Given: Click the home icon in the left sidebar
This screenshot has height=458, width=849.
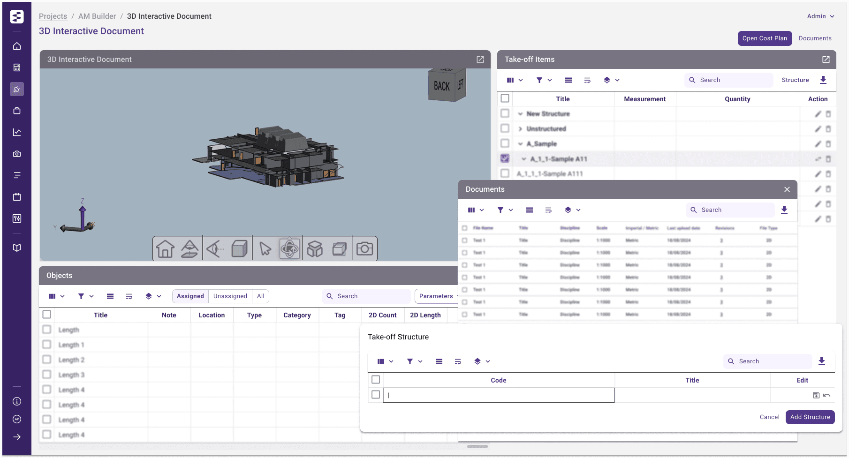Looking at the screenshot, I should pos(17,46).
